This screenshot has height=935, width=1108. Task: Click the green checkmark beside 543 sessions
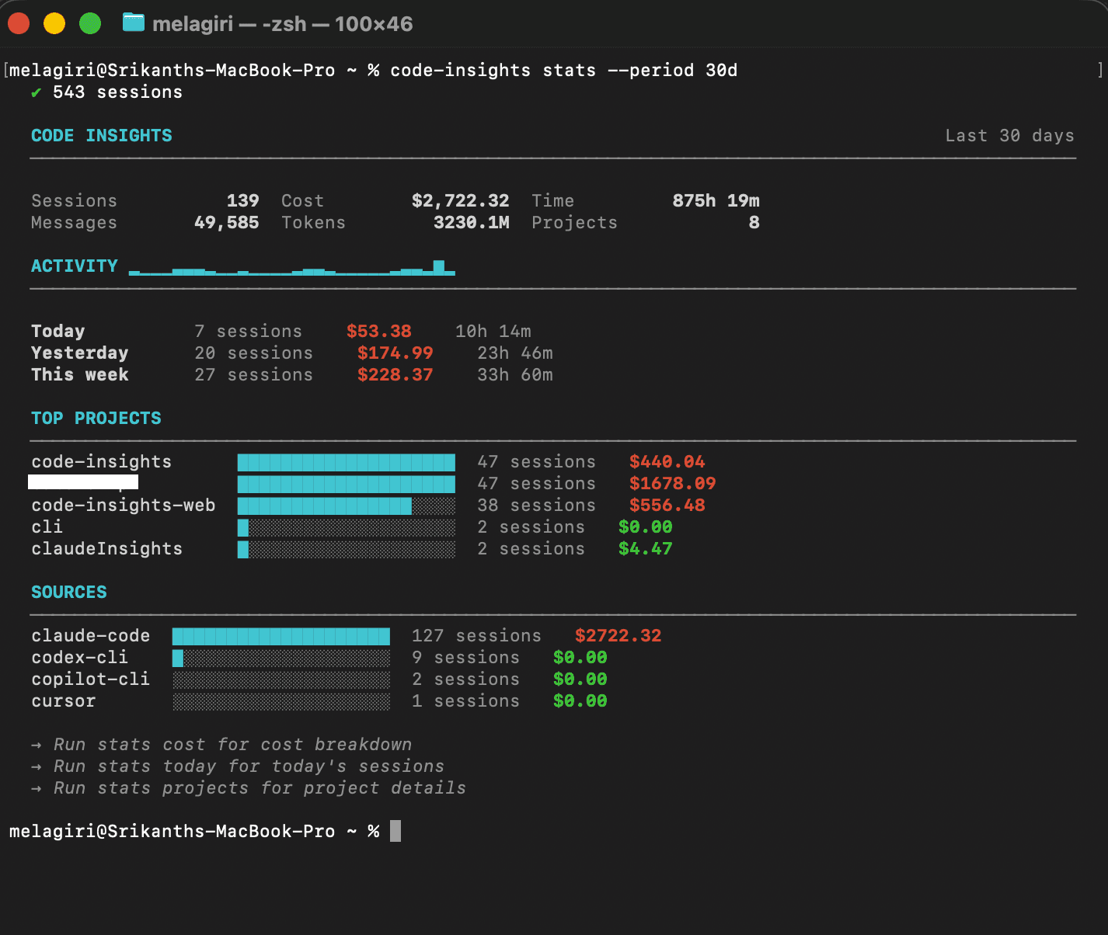coord(36,92)
